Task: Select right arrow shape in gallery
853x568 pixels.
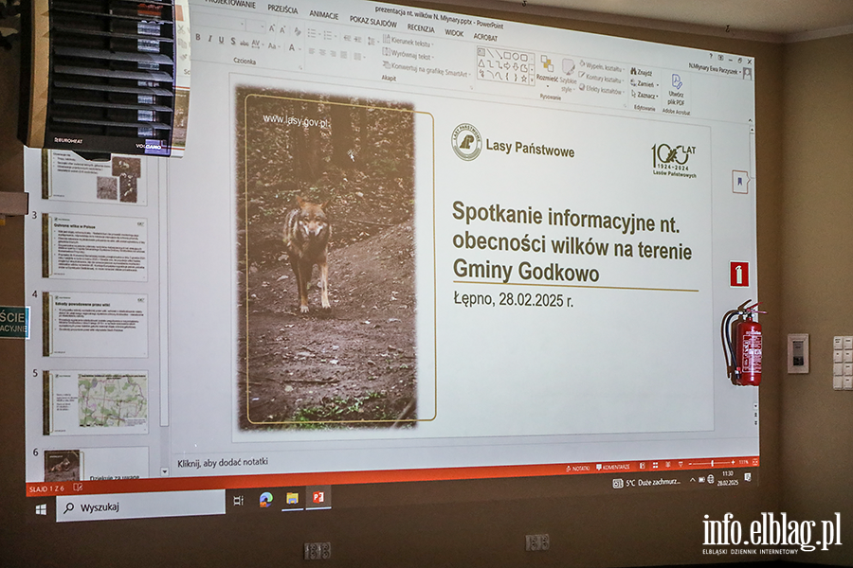Action: [506, 65]
